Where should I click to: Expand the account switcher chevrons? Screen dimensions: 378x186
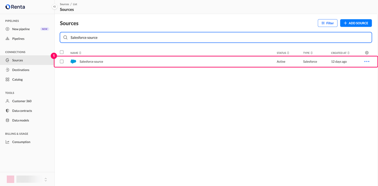45,179
